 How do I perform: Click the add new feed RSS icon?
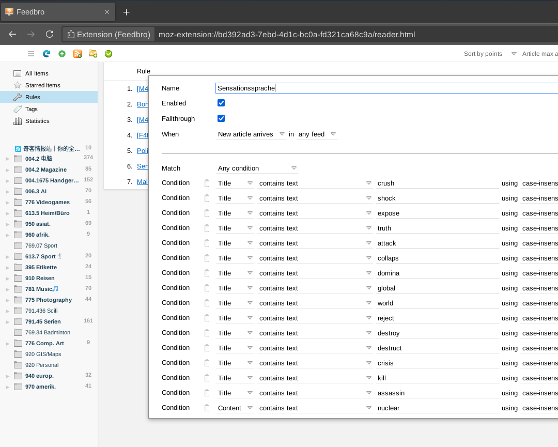[x=78, y=54]
